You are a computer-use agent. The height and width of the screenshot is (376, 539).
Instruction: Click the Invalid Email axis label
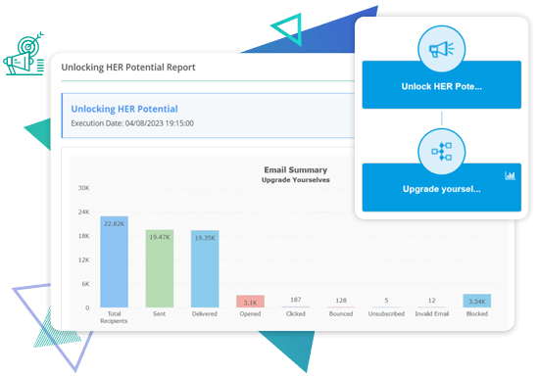[x=432, y=314]
